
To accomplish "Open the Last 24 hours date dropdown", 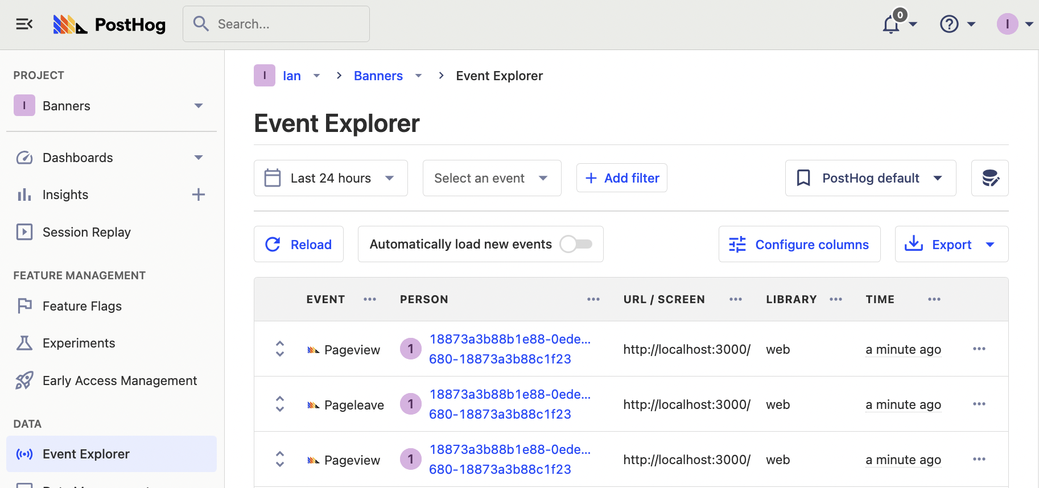I will (331, 178).
